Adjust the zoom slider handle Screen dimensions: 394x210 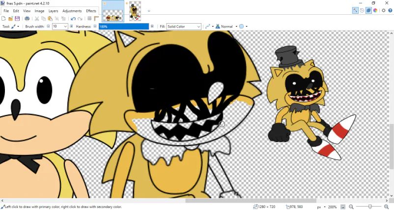[370, 207]
